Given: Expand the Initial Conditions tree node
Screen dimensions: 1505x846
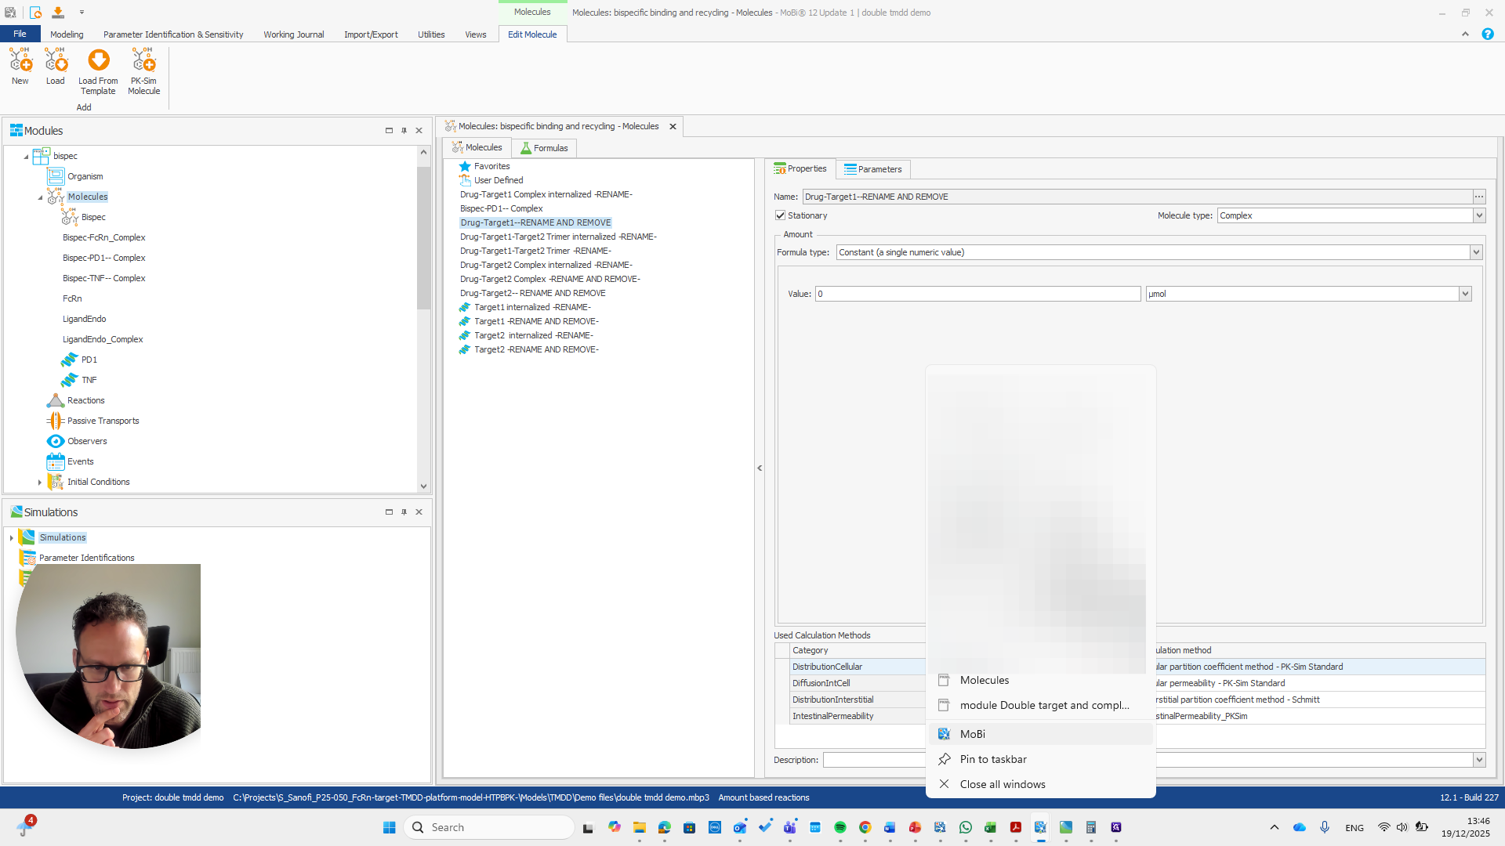Looking at the screenshot, I should (x=40, y=483).
